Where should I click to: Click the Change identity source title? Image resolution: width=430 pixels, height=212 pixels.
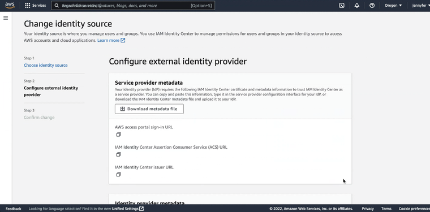pyautogui.click(x=68, y=24)
